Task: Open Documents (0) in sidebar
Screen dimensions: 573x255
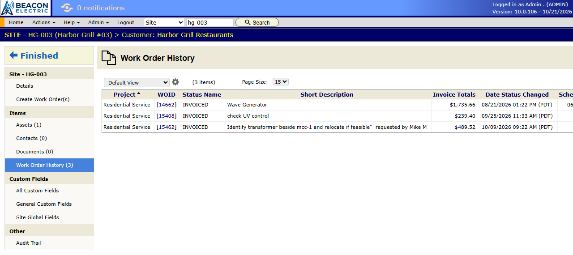Action: (x=34, y=152)
